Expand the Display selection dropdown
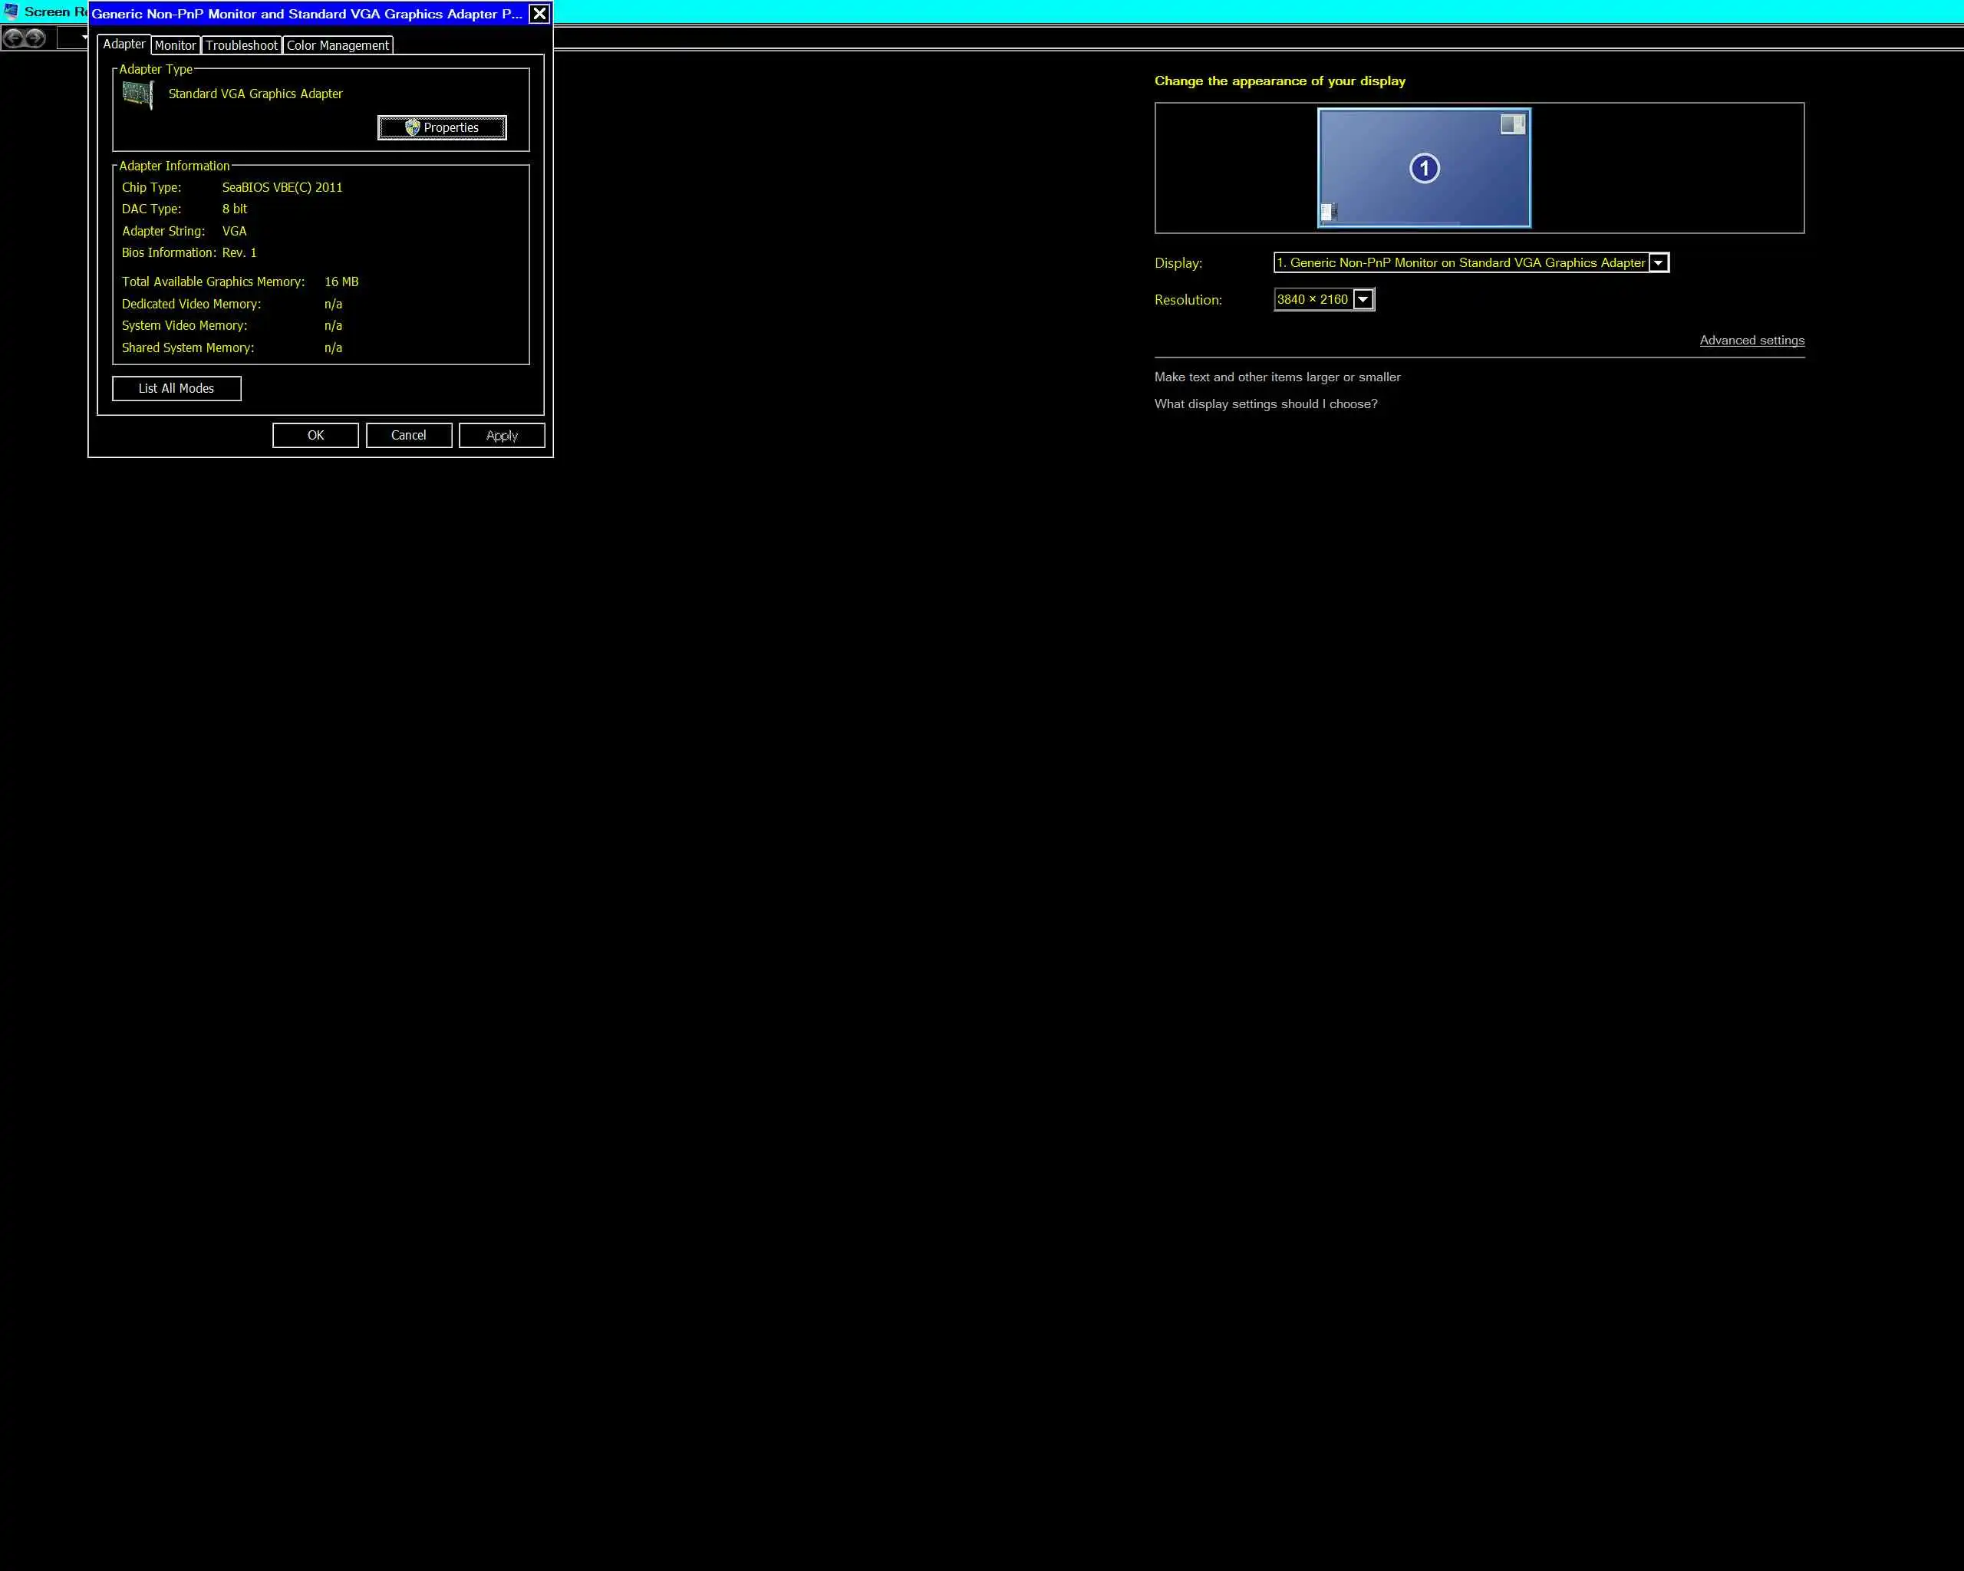The image size is (1964, 1571). [1658, 263]
